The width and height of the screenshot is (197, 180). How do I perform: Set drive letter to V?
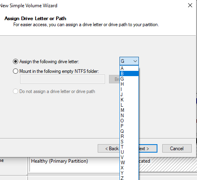tap(129, 157)
